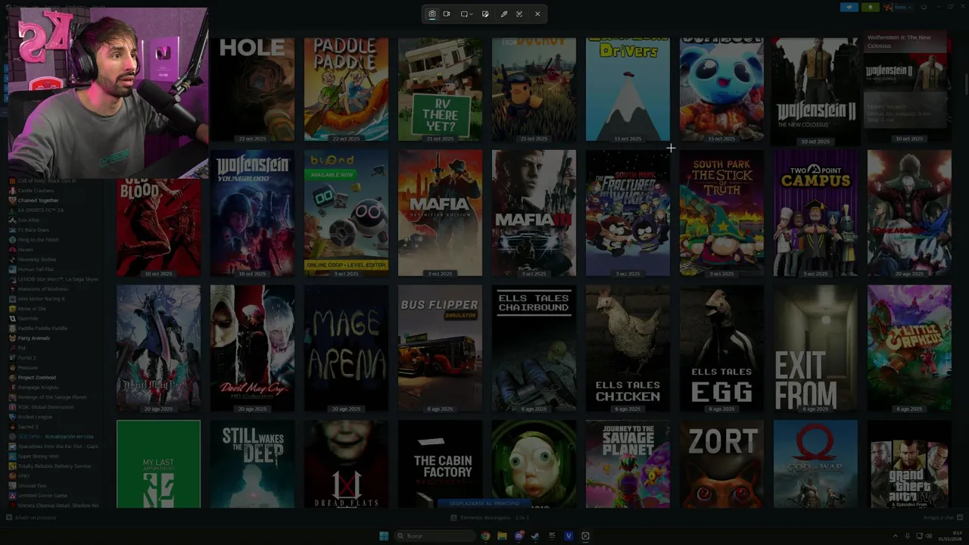Screen dimensions: 969x545
Task: Open Elementos descargados downloads status
Action: (490, 518)
